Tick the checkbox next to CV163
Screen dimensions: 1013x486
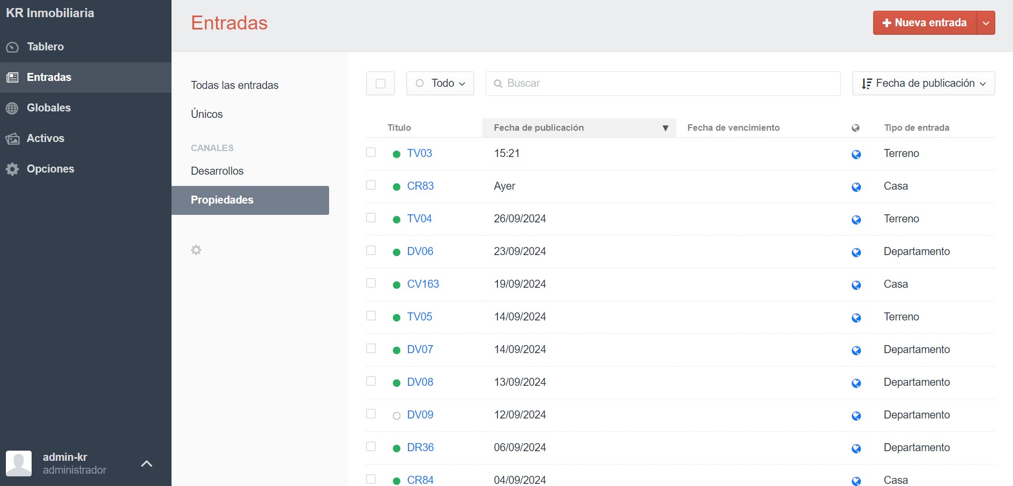pyautogui.click(x=371, y=283)
